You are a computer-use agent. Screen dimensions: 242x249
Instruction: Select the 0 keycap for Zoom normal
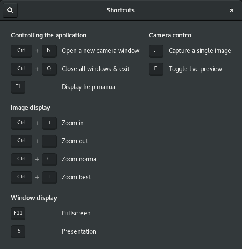(49, 160)
